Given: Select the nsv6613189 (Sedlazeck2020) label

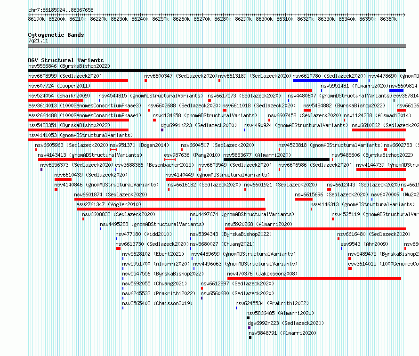Looking at the screenshot, I should click(255, 76).
